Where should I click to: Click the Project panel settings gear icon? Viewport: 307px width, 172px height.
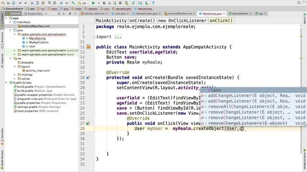(70, 14)
